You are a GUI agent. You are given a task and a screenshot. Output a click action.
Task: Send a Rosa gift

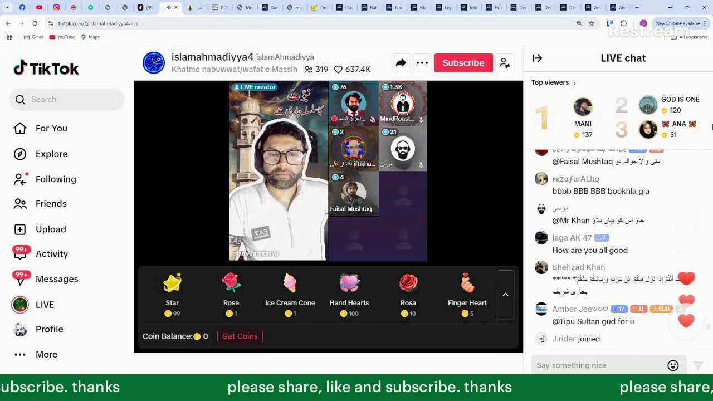click(408, 295)
